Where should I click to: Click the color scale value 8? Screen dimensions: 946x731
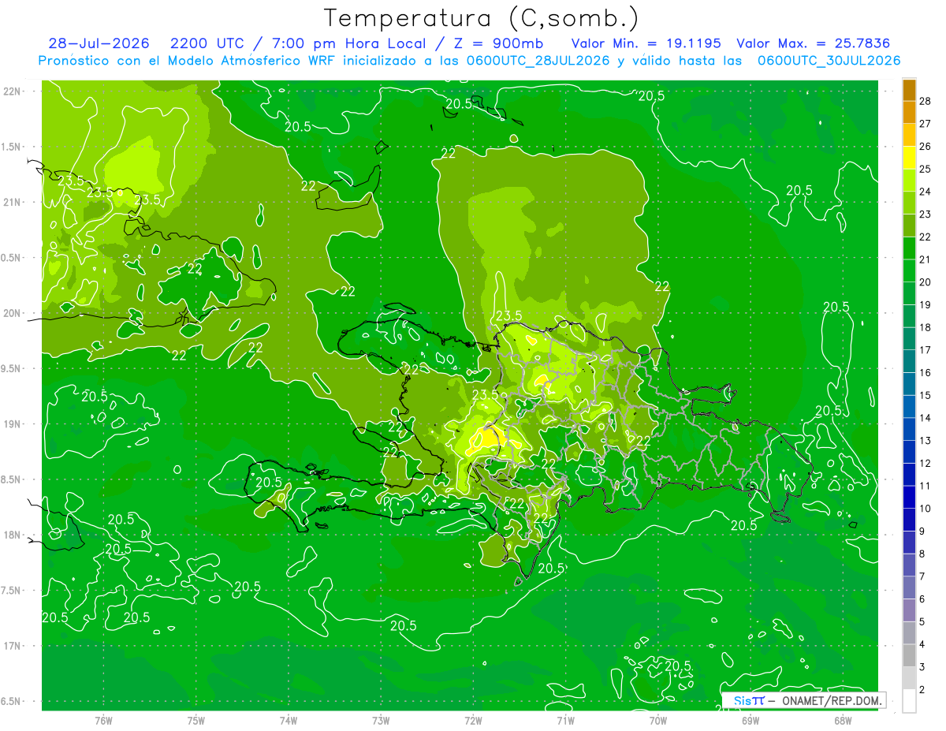(923, 554)
